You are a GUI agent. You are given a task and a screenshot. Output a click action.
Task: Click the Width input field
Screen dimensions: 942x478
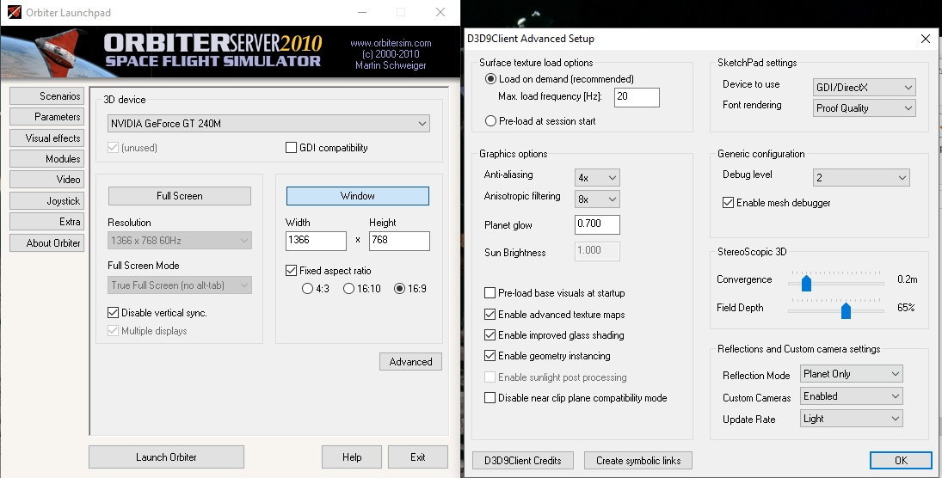[x=316, y=240]
